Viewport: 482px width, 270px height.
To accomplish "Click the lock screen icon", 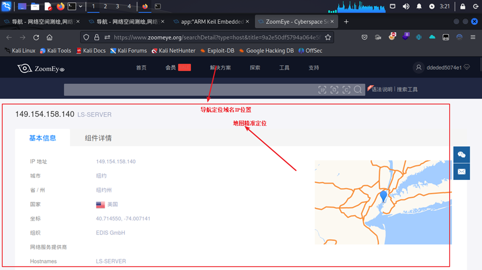I will coord(462,6).
